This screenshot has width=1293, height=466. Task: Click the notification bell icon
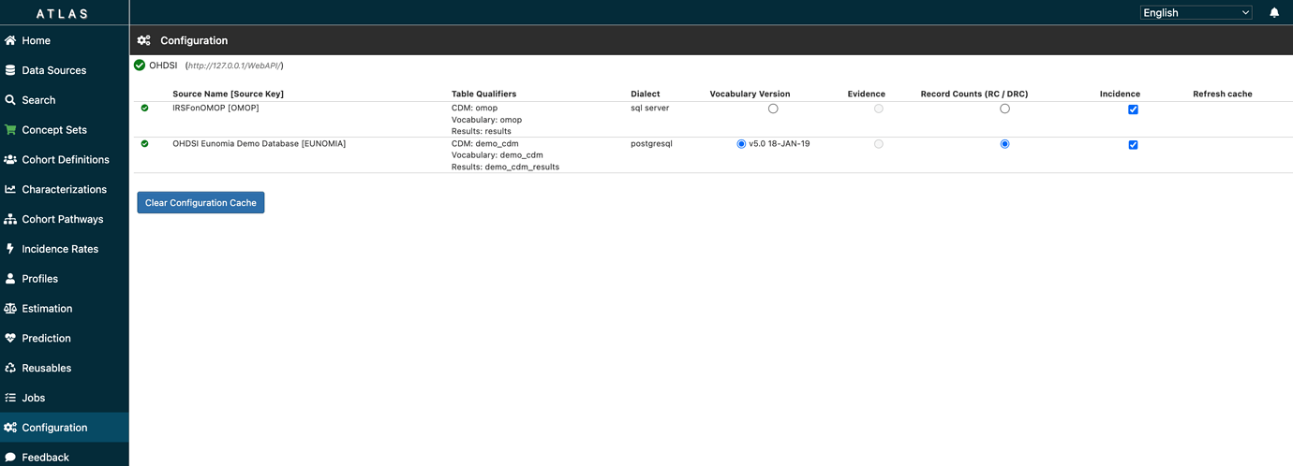tap(1274, 12)
